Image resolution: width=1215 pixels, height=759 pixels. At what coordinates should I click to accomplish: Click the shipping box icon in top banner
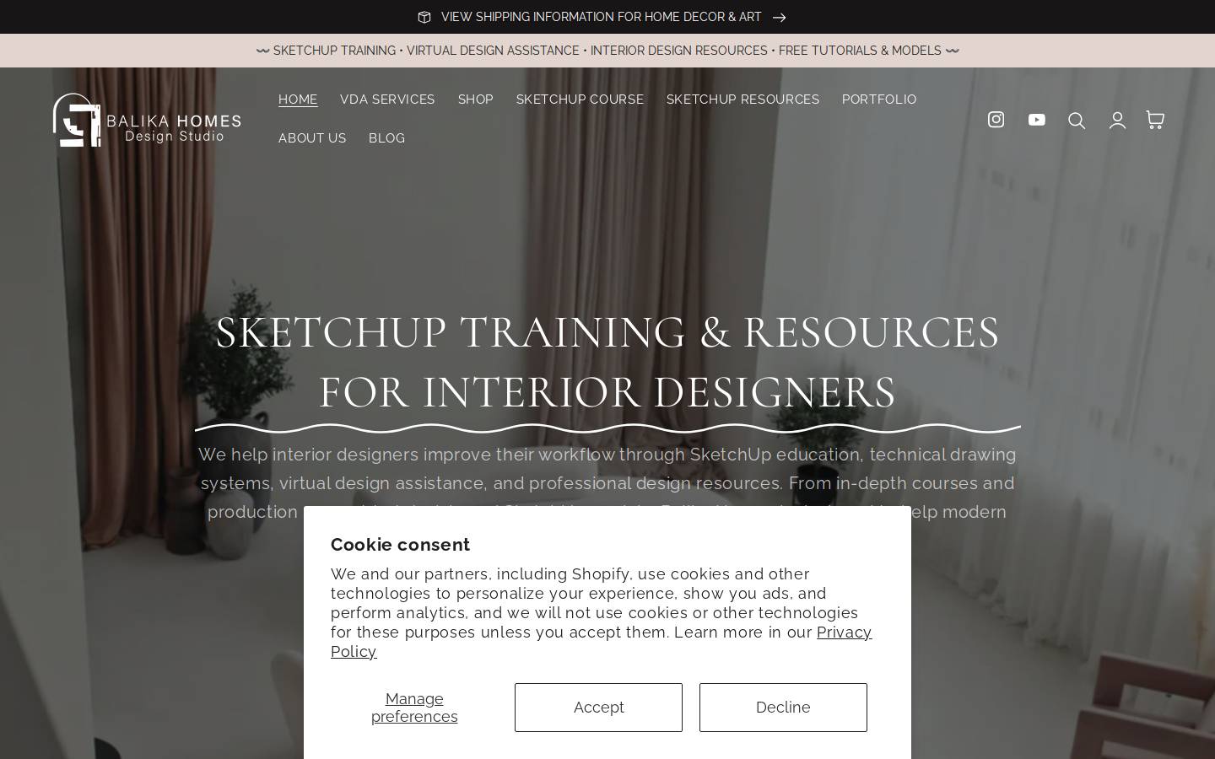click(x=424, y=17)
